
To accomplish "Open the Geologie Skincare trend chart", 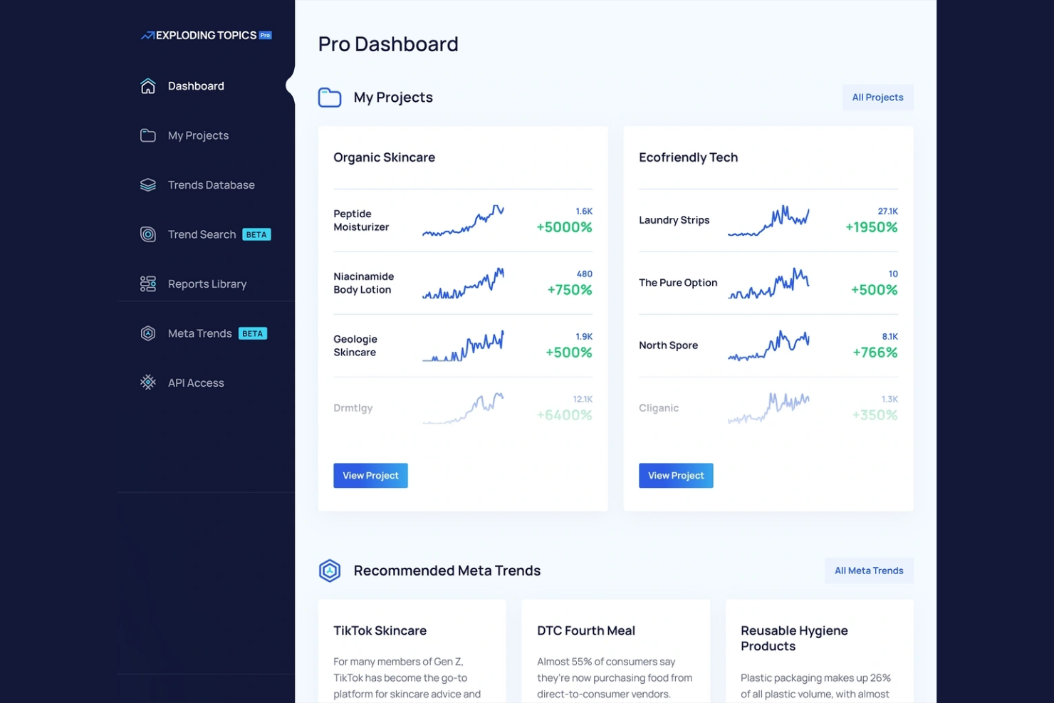I will 463,345.
